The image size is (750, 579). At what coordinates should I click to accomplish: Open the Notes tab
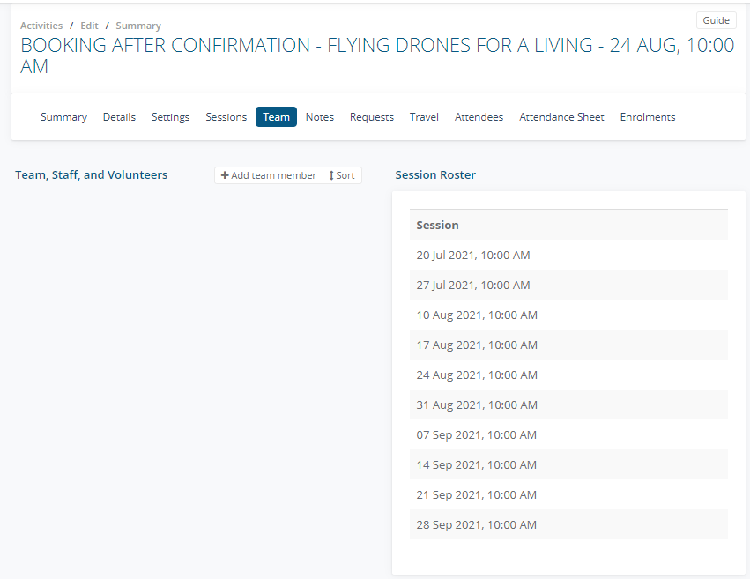pos(319,117)
